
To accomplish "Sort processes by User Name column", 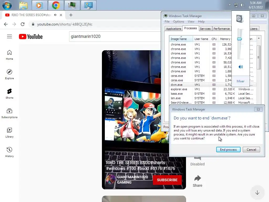I will [201, 39].
